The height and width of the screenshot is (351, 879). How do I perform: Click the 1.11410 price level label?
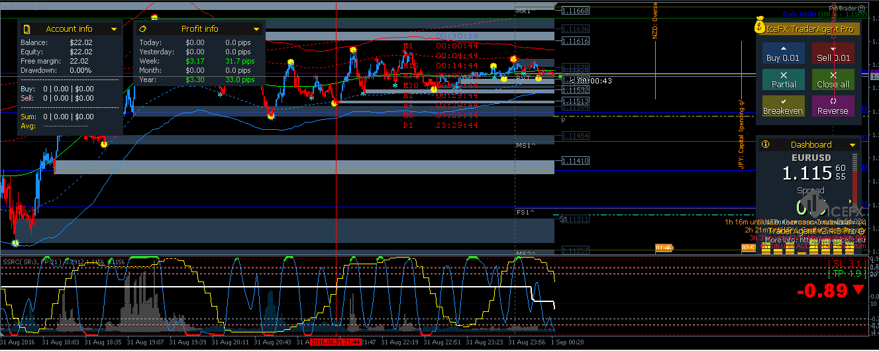point(575,161)
